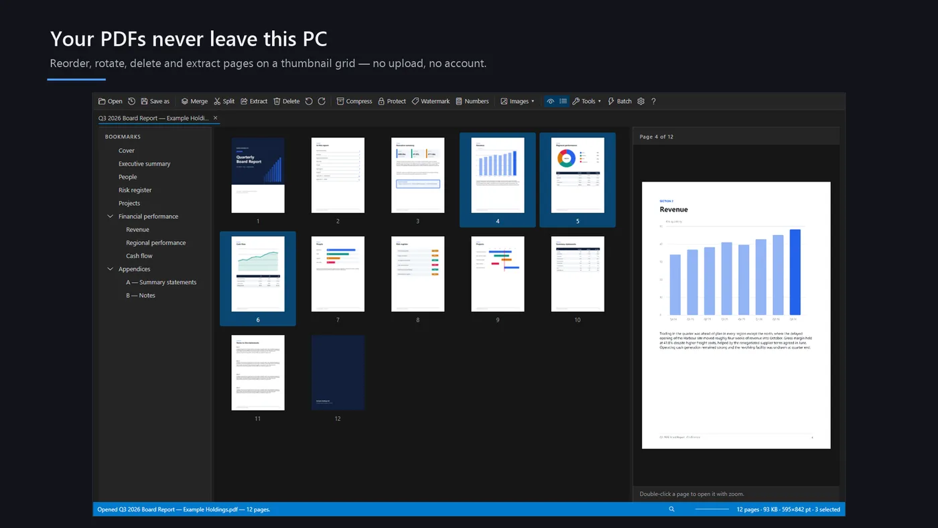Screen dimensions: 938x528
Task: Select page 5 donut chart thumbnail
Action: [578, 176]
